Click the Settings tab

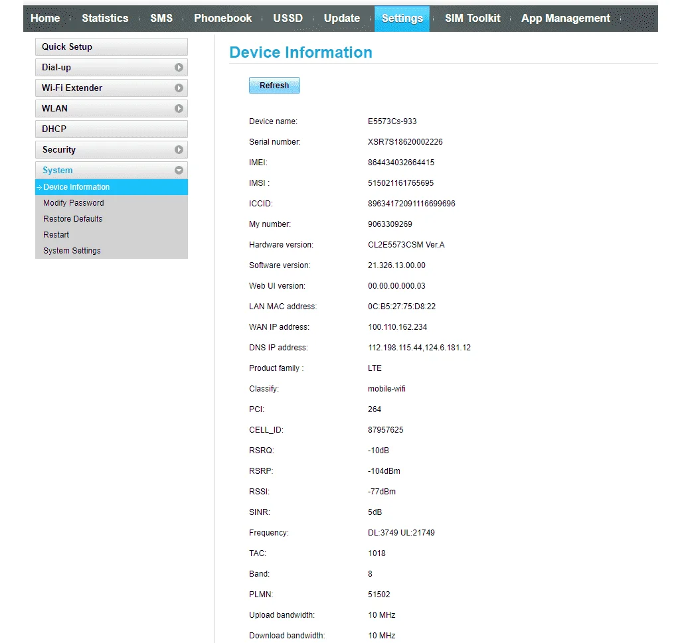[402, 19]
